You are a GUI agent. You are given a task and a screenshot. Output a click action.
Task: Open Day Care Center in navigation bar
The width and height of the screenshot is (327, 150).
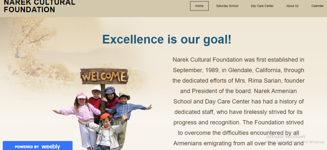262,6
